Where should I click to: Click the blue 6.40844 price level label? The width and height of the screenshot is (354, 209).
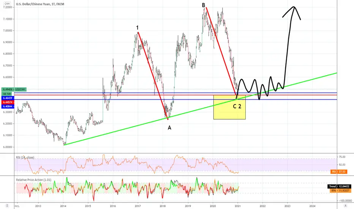pos(8,106)
